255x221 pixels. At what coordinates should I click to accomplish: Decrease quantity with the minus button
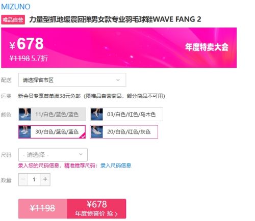point(23,179)
